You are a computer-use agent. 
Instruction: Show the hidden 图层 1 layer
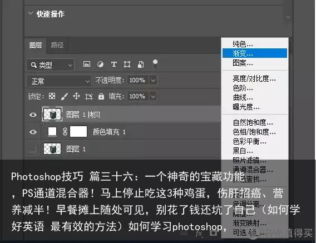click(x=32, y=149)
